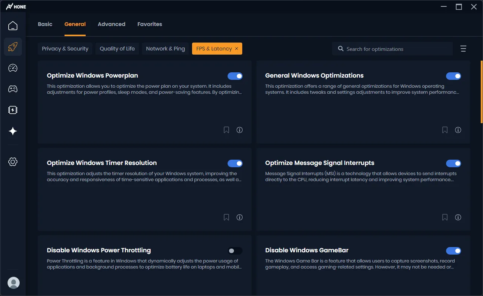Filter by Privacy & Security category
Screen dimensions: 483x296
click(65, 49)
